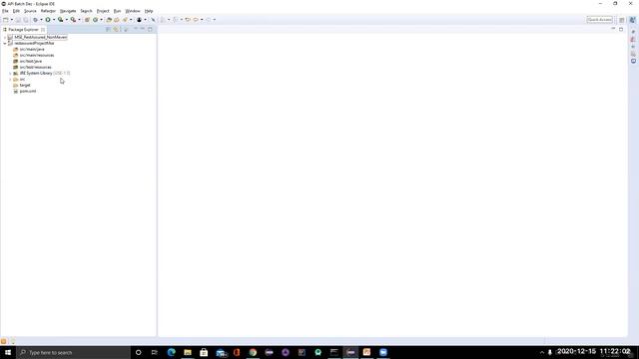Open the File menu
This screenshot has height=359, width=639.
pyautogui.click(x=5, y=11)
